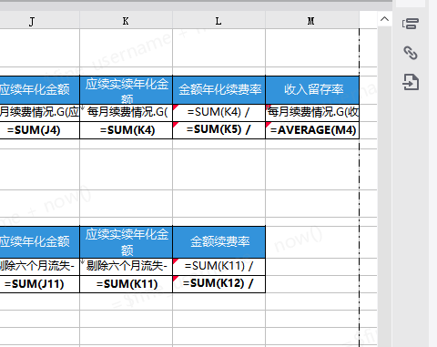437x347 pixels.
Task: Select the 金额续费率 header cell
Action: pos(218,242)
